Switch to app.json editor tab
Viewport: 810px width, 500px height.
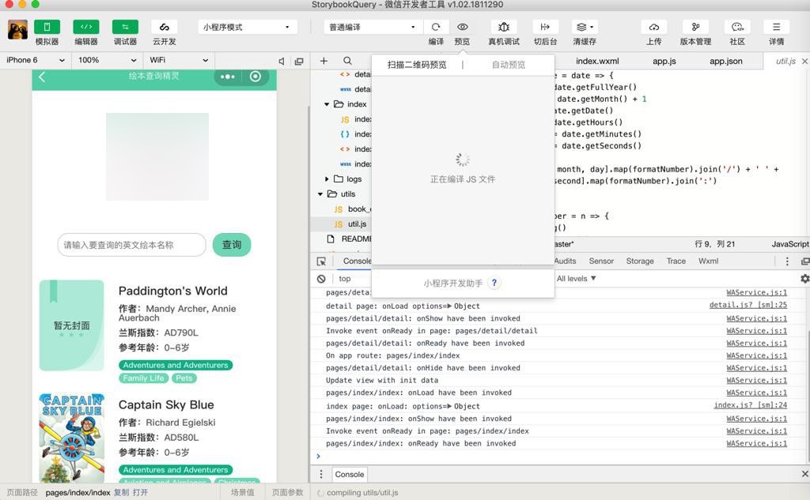pos(726,61)
